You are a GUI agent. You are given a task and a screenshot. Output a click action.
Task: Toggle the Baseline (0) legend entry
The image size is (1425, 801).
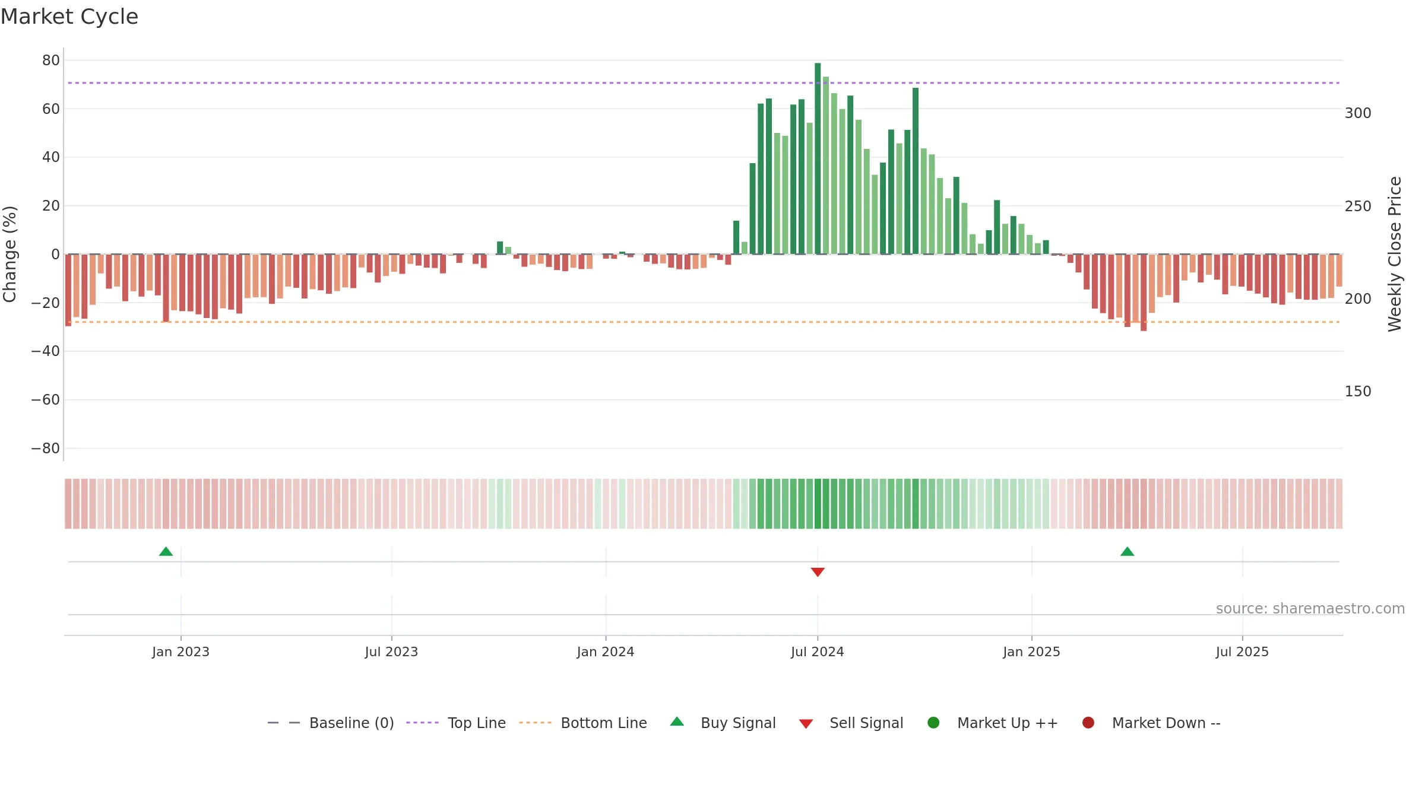tap(331, 723)
